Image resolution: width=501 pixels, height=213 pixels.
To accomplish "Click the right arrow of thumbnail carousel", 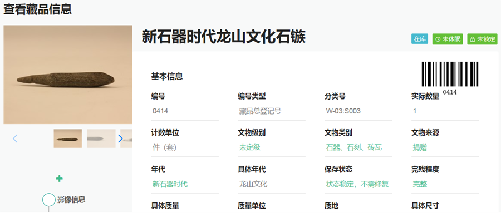I will coord(120,138).
